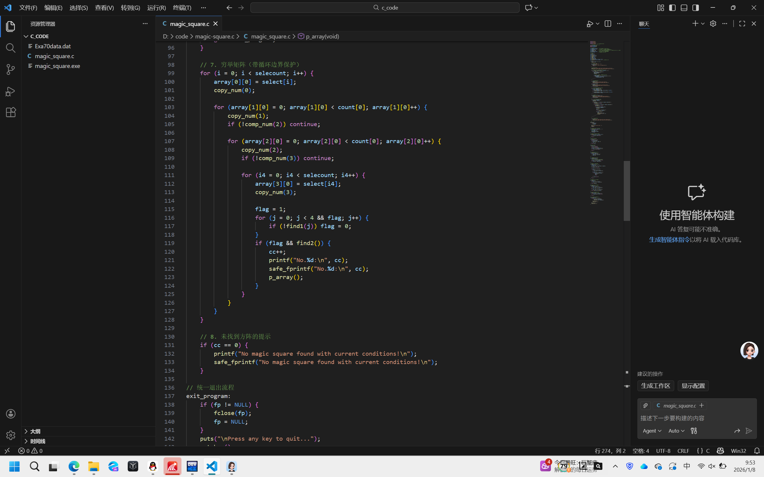Open the Extensions view
Viewport: 764px width, 477px height.
point(10,112)
